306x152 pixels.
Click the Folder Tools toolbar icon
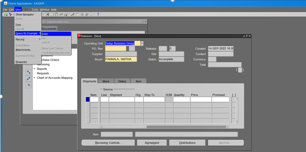(x=91, y=14)
